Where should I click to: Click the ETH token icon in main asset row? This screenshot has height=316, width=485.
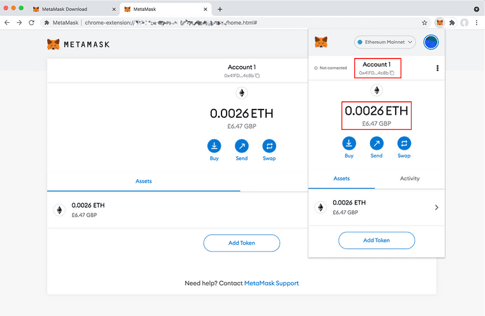click(x=59, y=210)
